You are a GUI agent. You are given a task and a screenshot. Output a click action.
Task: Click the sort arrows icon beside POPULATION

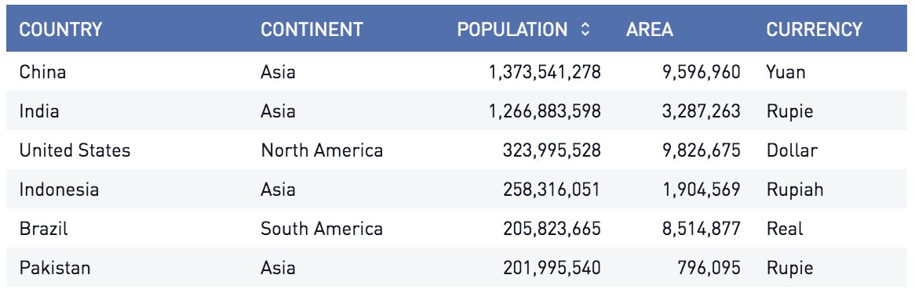(x=585, y=29)
